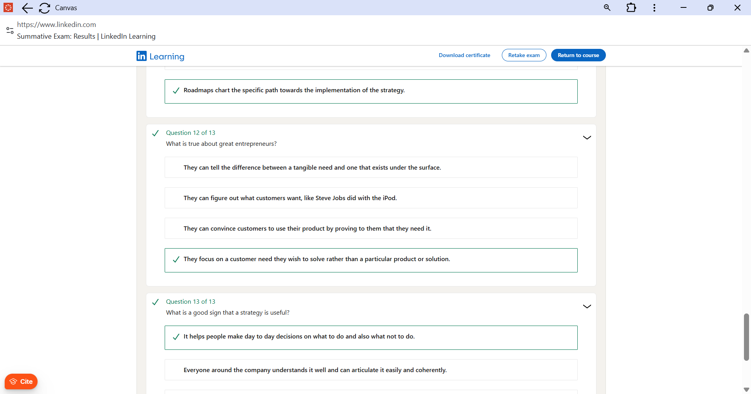Open the LinkedIn Learning home link
Image resolution: width=751 pixels, height=394 pixels.
click(160, 56)
